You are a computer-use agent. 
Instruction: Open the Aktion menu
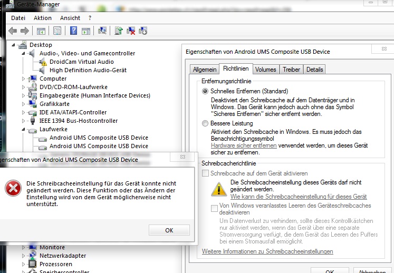[43, 18]
